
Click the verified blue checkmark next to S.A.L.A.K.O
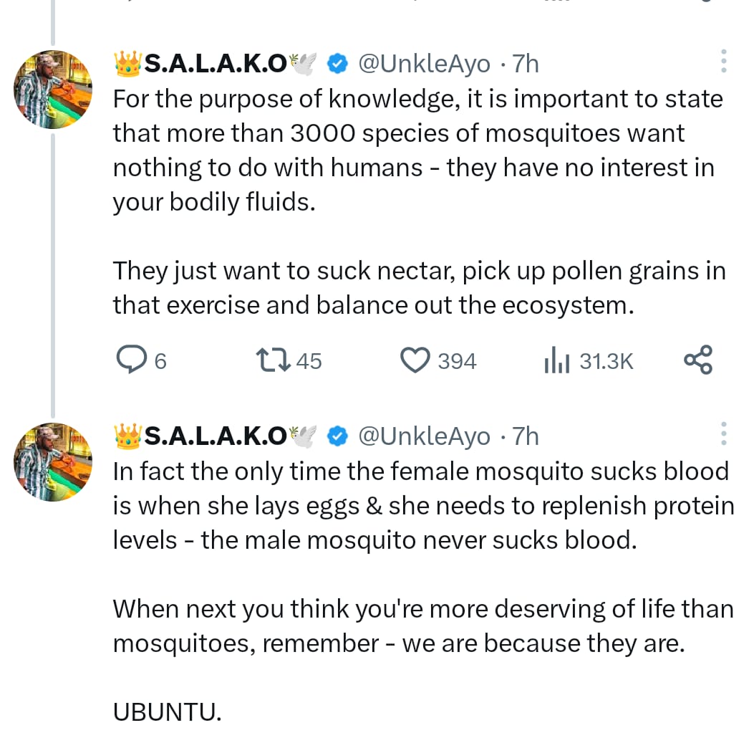[337, 63]
